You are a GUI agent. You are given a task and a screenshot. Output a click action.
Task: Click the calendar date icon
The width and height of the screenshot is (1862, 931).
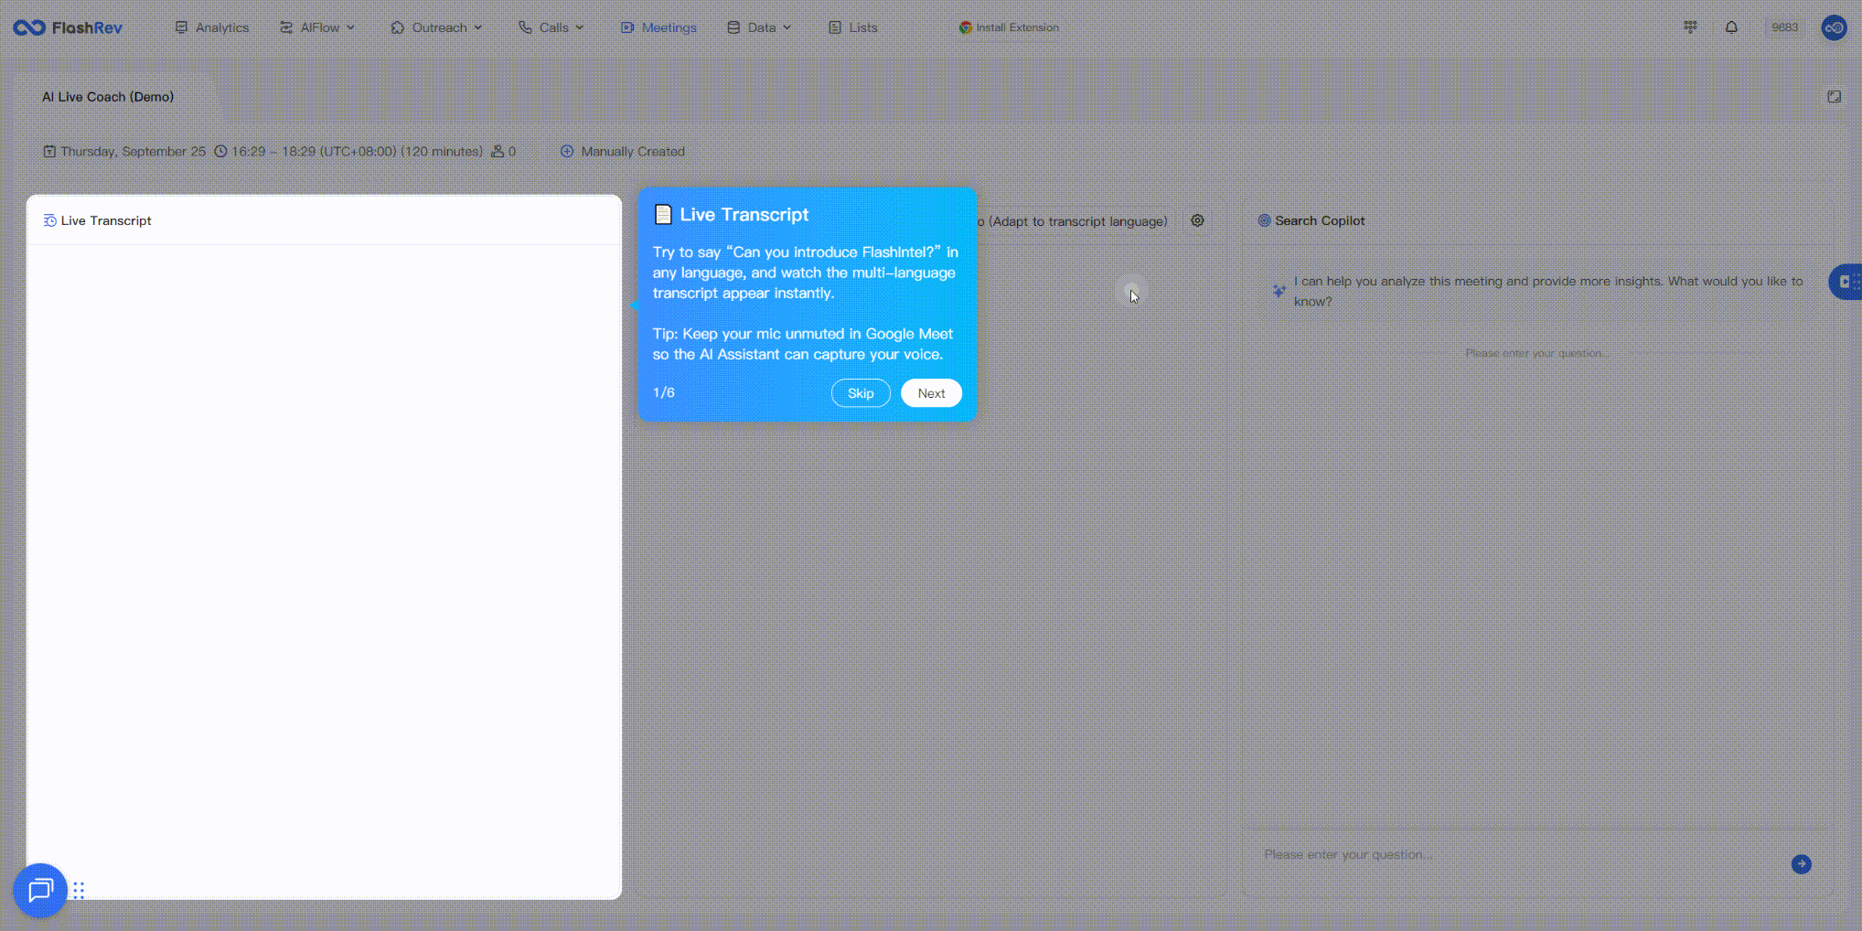pyautogui.click(x=49, y=152)
